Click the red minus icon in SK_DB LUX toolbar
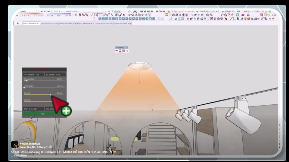This screenshot has width=289, height=162. pyautogui.click(x=117, y=51)
